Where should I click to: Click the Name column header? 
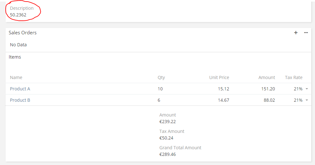point(16,77)
